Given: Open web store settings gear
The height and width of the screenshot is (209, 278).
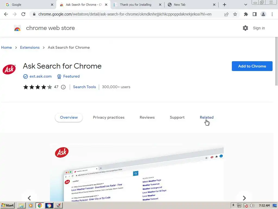Looking at the screenshot, I should (245, 28).
